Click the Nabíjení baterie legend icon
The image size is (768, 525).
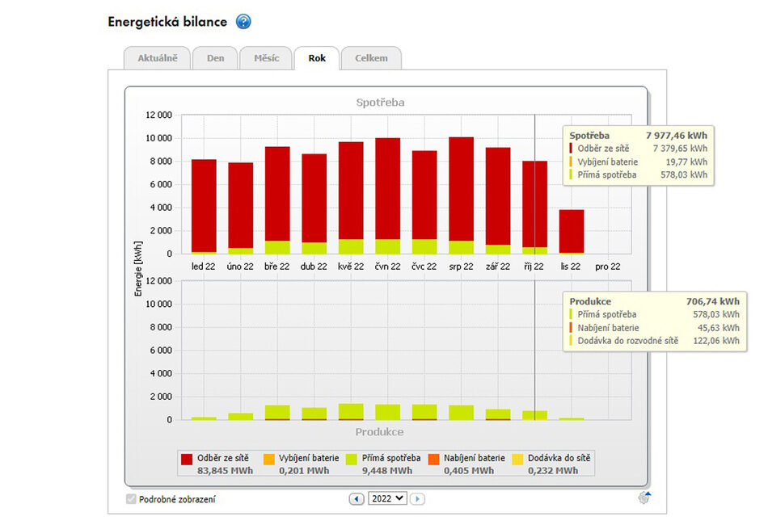point(433,459)
